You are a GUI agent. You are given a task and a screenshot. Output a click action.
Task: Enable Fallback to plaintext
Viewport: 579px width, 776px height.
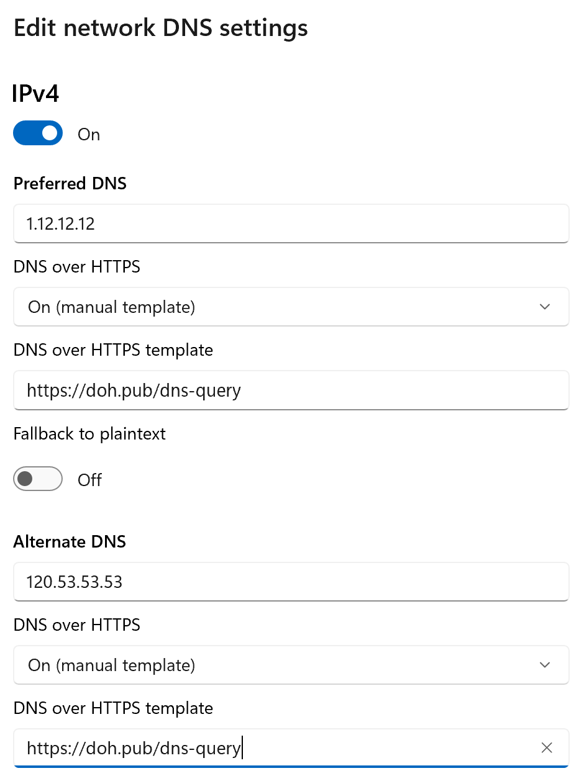(38, 479)
